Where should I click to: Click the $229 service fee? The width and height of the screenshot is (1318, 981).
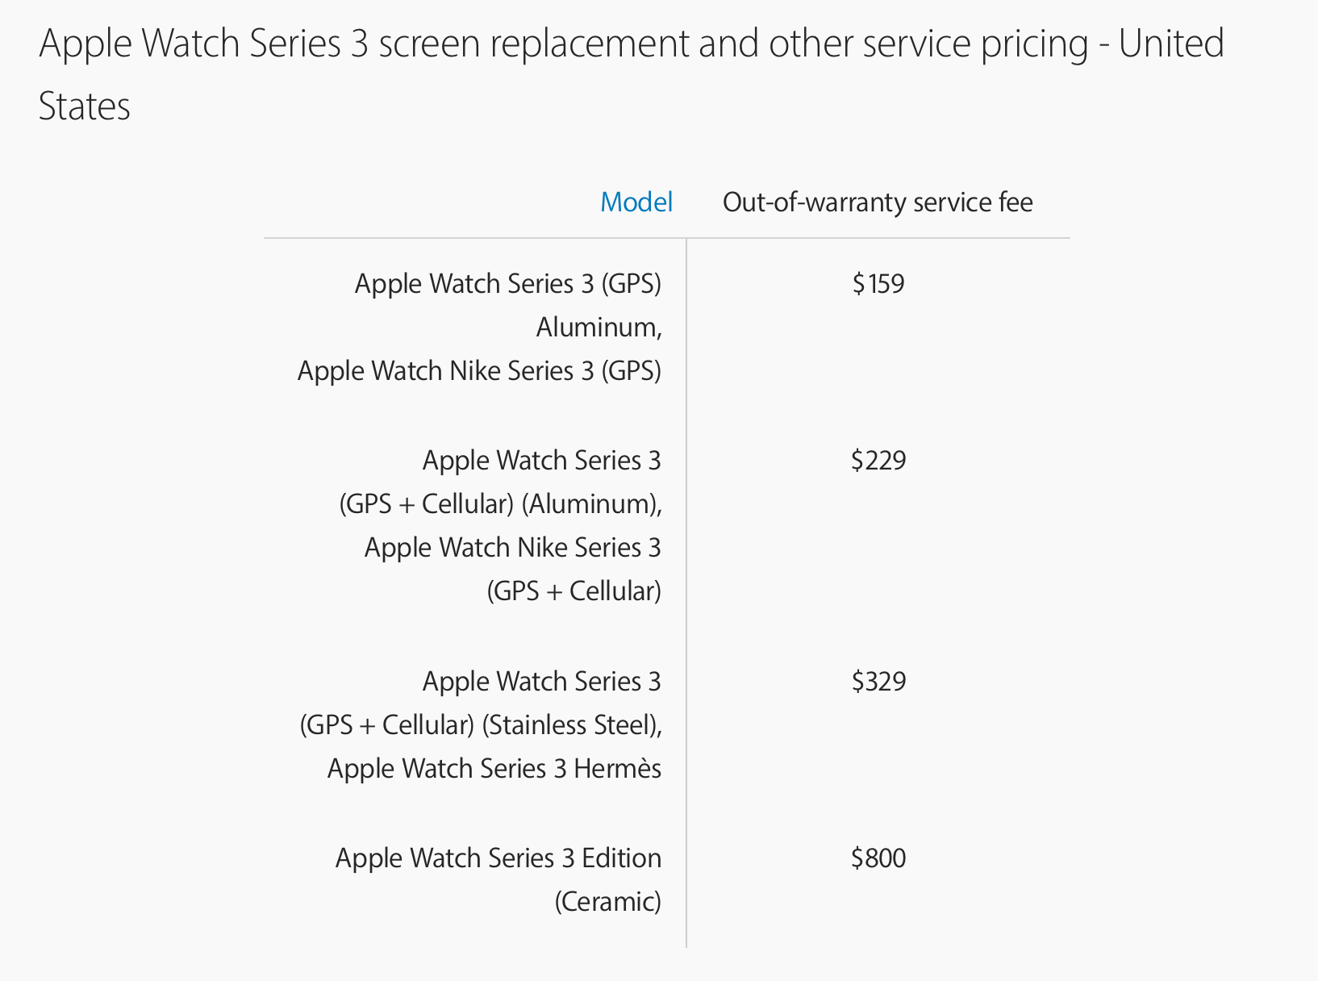(878, 461)
